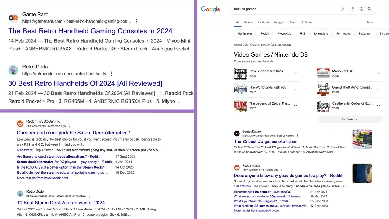Open The Best Retro Handheld Gaming Consoles link

tap(90, 31)
